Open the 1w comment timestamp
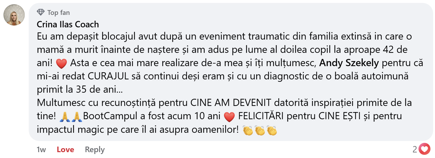Image resolution: width=435 pixels, height=158 pixels. [x=41, y=150]
